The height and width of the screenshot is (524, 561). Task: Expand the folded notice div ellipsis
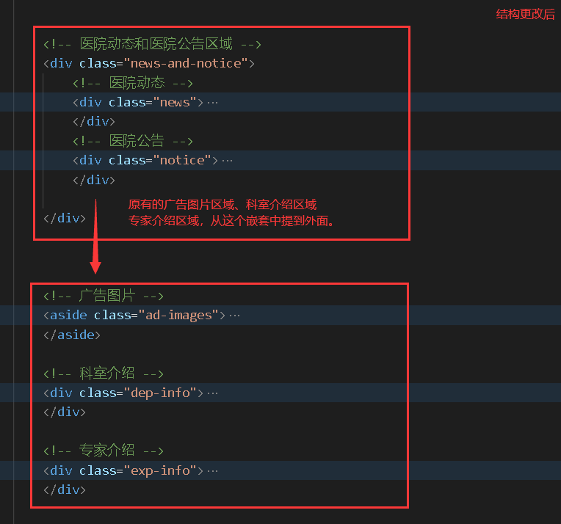click(x=227, y=160)
